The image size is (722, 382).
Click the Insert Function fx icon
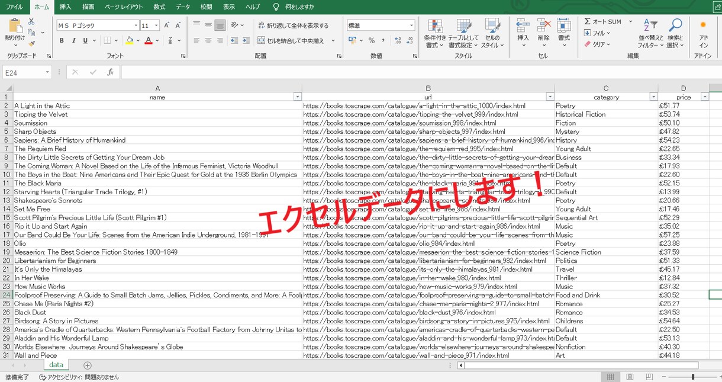pos(110,72)
